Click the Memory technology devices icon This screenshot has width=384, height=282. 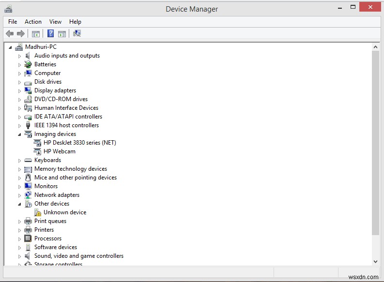[x=28, y=169]
